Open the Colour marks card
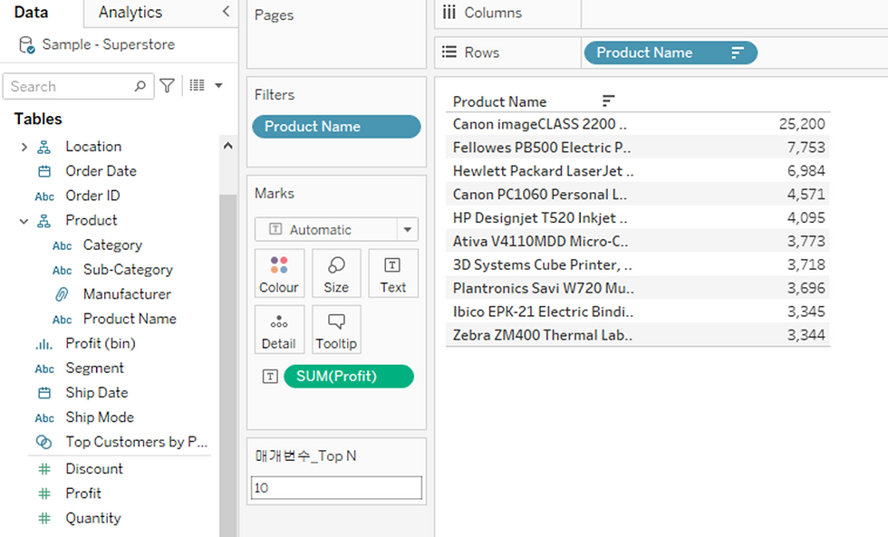The width and height of the screenshot is (888, 537). tap(279, 273)
